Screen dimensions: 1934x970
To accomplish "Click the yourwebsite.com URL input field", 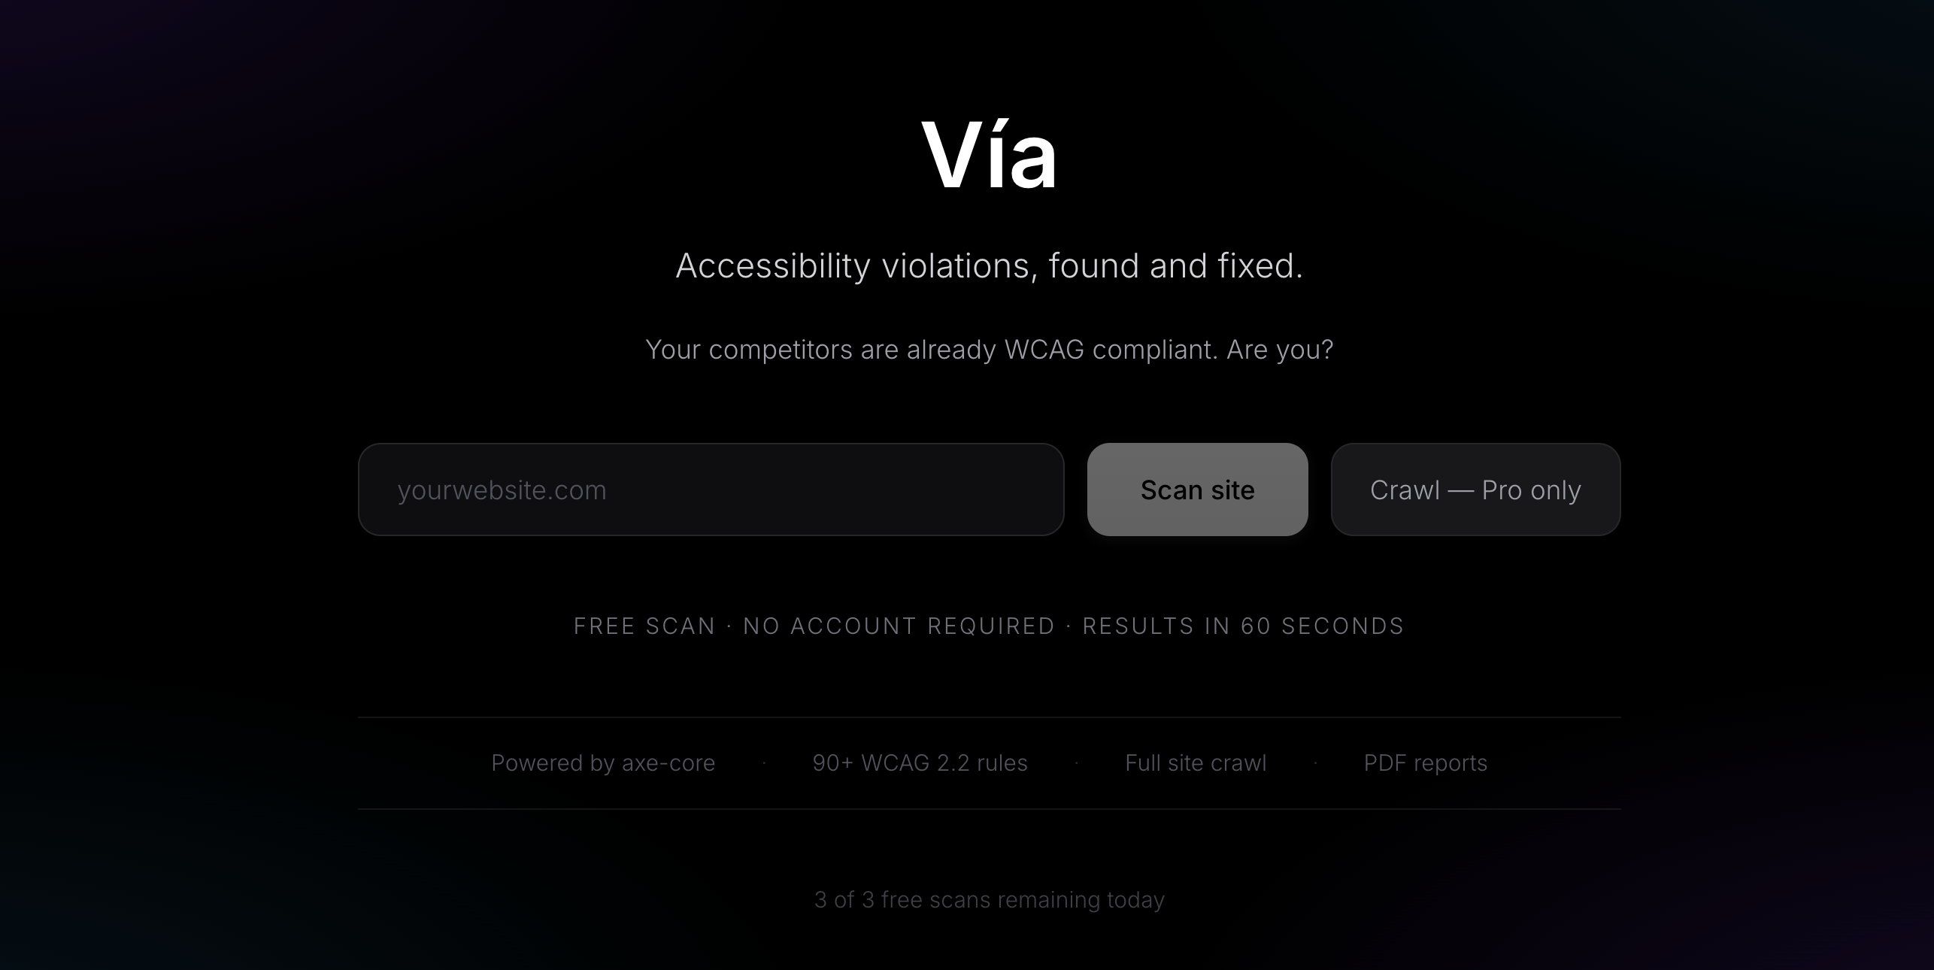I will tap(711, 490).
